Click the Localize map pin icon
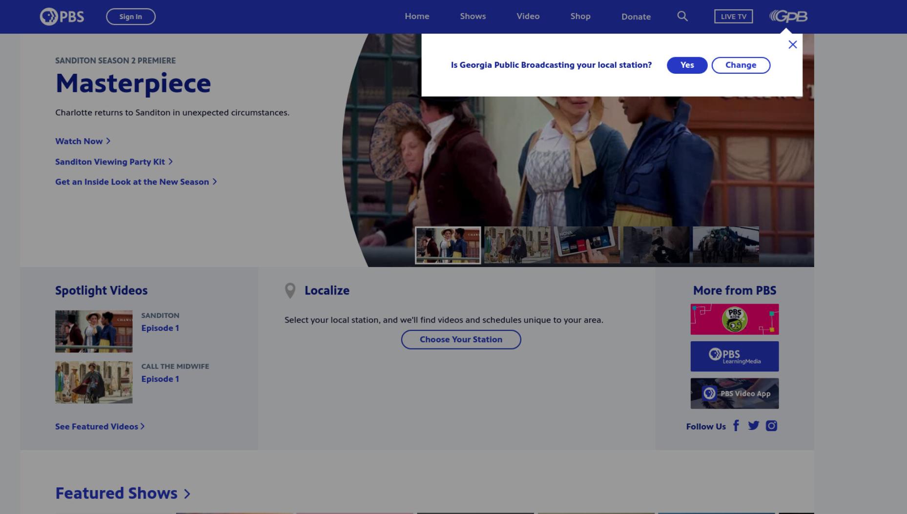 (x=290, y=290)
